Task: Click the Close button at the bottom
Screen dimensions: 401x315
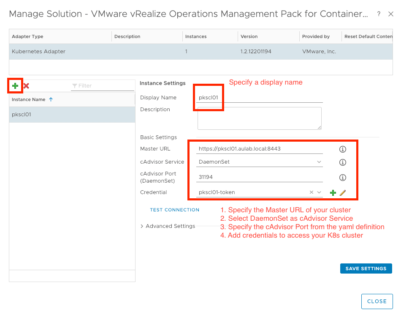Action: (377, 301)
